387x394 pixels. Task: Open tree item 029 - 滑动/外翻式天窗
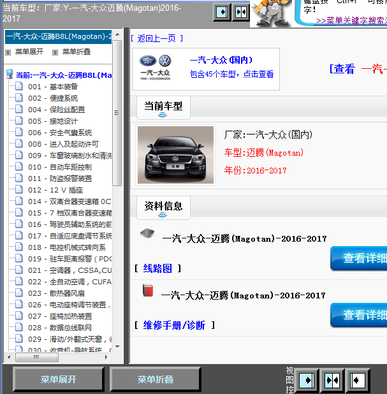pos(70,339)
